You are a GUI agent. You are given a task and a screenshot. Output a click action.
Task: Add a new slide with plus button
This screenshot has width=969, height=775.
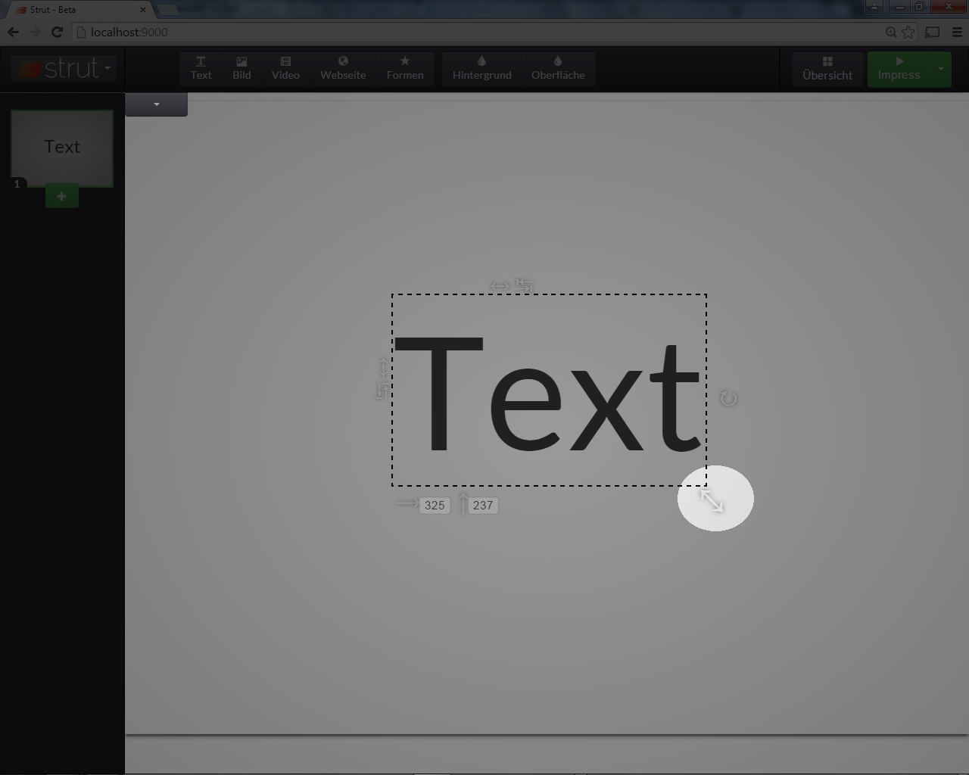(x=61, y=197)
